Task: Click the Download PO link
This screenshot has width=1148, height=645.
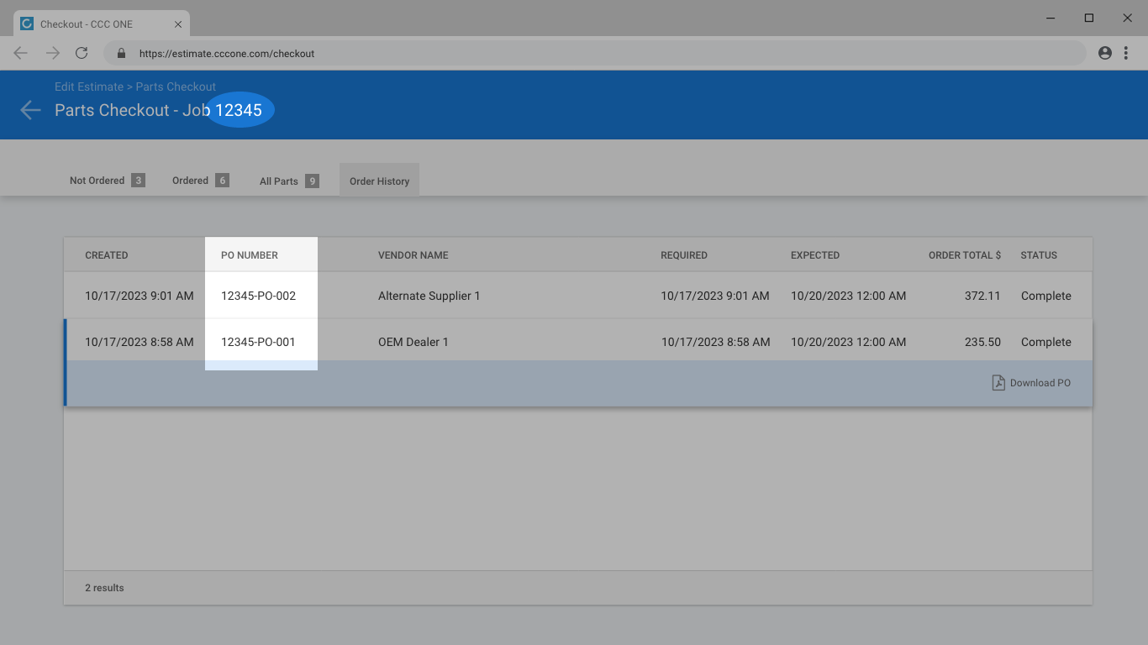Action: pyautogui.click(x=1040, y=383)
